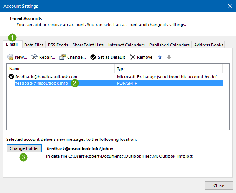This screenshot has height=193, width=236.
Task: Click the New... label
Action: point(21,57)
